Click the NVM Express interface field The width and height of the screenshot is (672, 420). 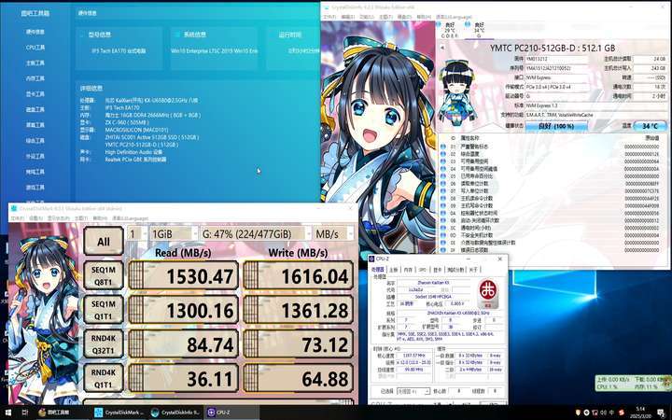(556, 77)
